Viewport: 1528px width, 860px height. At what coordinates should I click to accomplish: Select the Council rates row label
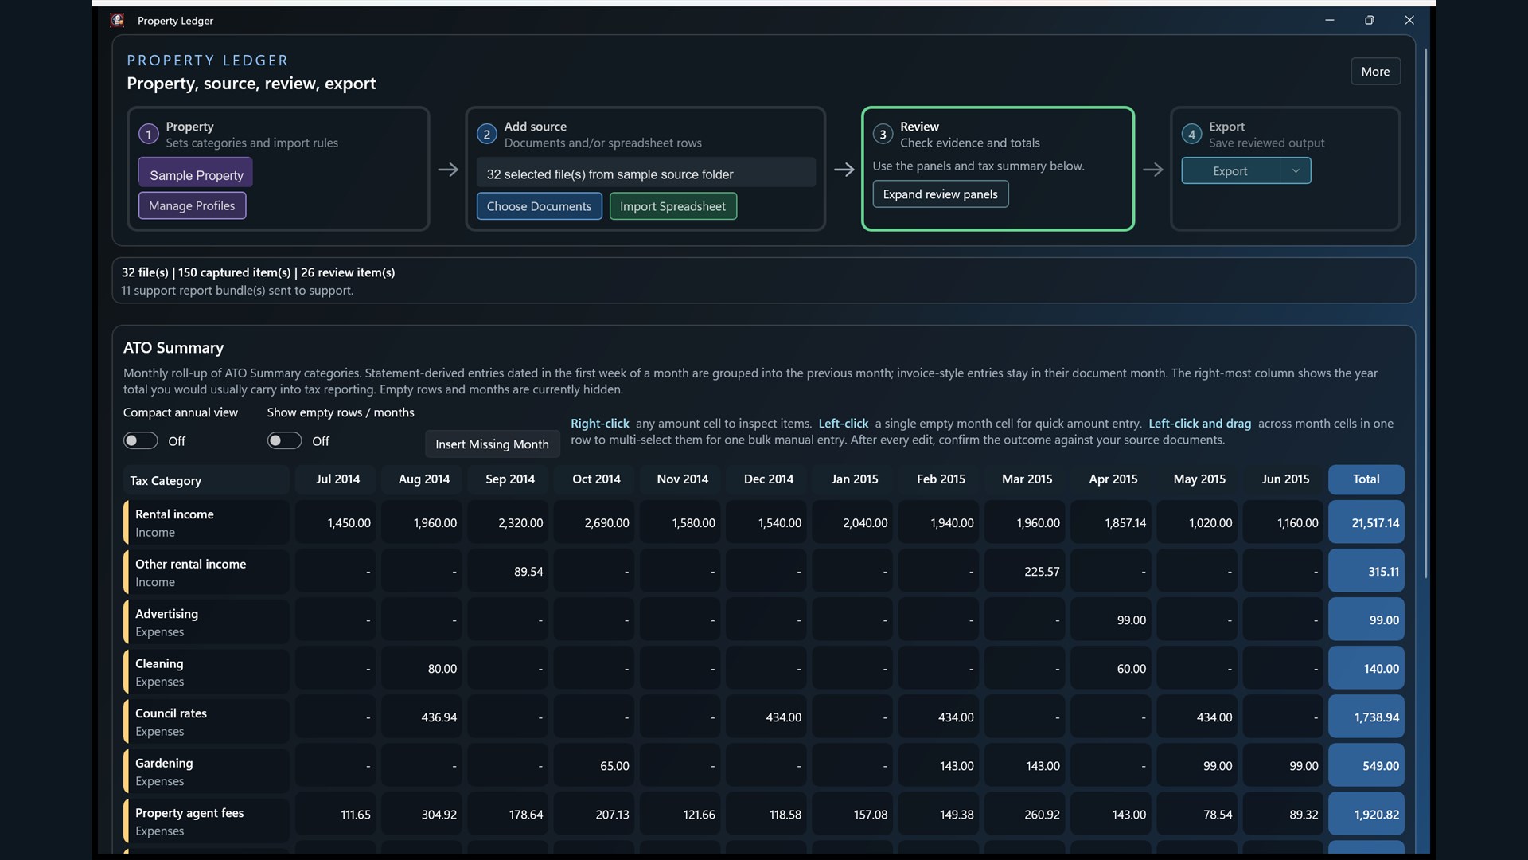click(207, 721)
